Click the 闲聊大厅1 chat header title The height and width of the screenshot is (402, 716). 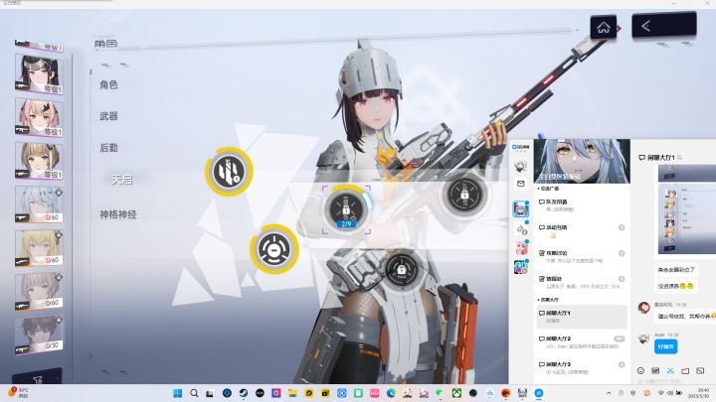(x=660, y=157)
